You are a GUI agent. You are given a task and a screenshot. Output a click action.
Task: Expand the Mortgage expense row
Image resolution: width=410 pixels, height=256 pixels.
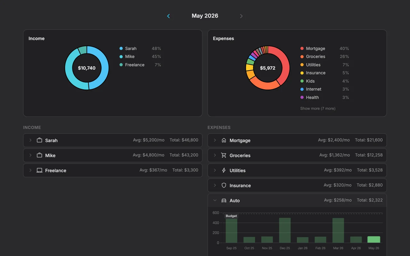(x=215, y=140)
